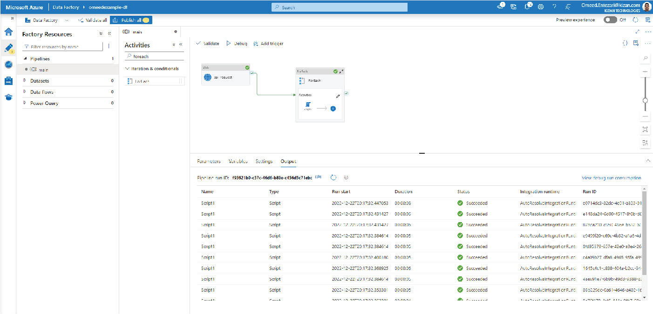Screen dimensions: 653x314
Task: Open the Manage toolbox icon in sidebar
Action: pos(8,81)
